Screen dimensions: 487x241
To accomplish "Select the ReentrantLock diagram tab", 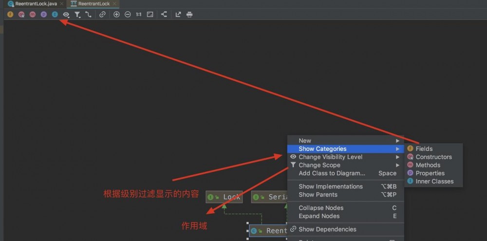I will [94, 4].
